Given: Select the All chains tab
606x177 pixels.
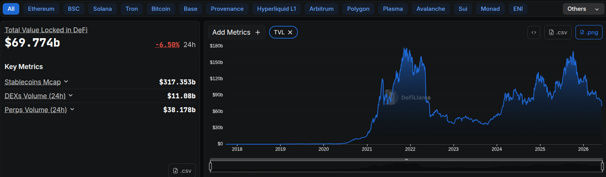Looking at the screenshot, I should pos(11,9).
